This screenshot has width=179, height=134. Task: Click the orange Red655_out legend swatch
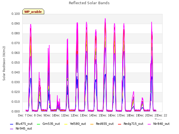tap(92, 124)
